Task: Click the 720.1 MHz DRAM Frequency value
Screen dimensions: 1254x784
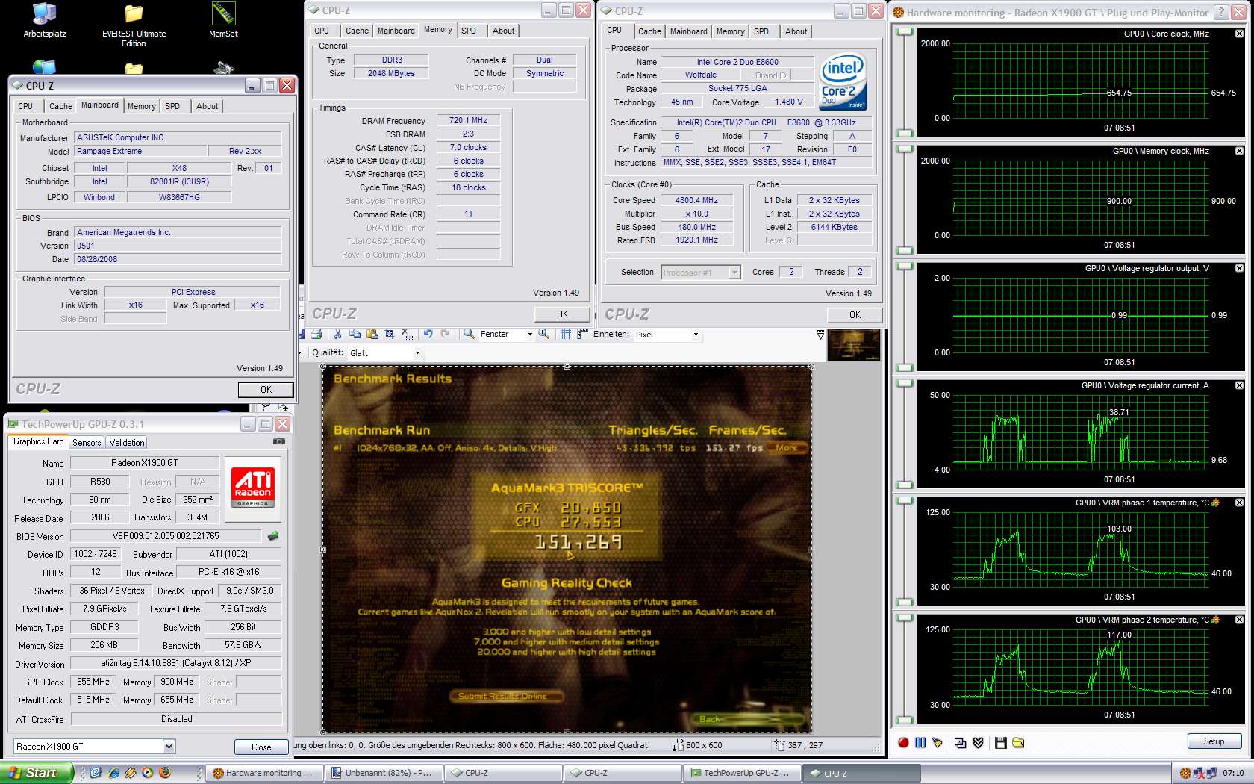Action: coord(468,120)
